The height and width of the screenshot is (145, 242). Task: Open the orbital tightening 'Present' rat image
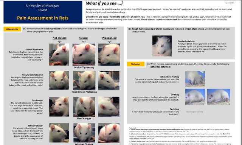[x=84, y=55]
